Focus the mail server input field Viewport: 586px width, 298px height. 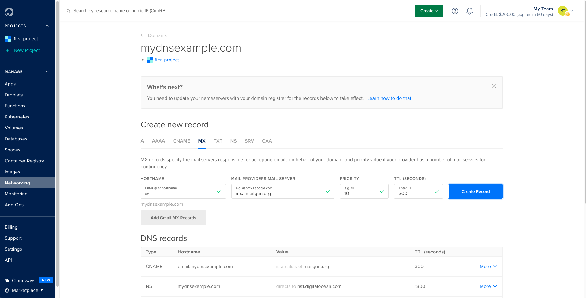click(x=283, y=191)
